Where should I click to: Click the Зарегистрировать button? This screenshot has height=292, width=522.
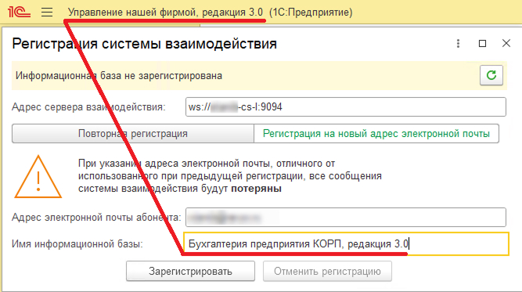190,271
